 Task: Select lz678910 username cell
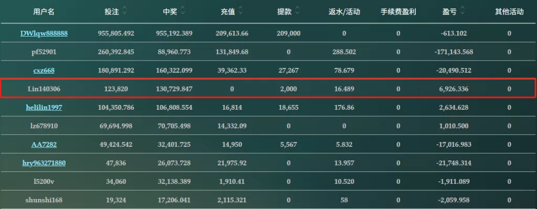[x=44, y=126]
